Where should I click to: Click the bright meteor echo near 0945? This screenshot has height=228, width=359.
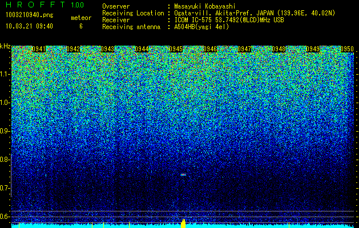(x=183, y=175)
